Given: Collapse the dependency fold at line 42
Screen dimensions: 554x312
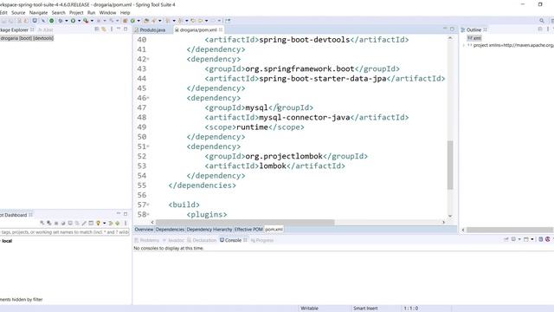Looking at the screenshot, I should pos(148,59).
